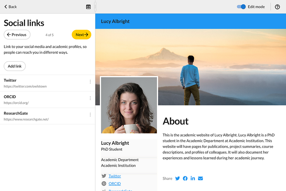Go back using the Back button
Screen dimensions: 286x191
pos(11,7)
